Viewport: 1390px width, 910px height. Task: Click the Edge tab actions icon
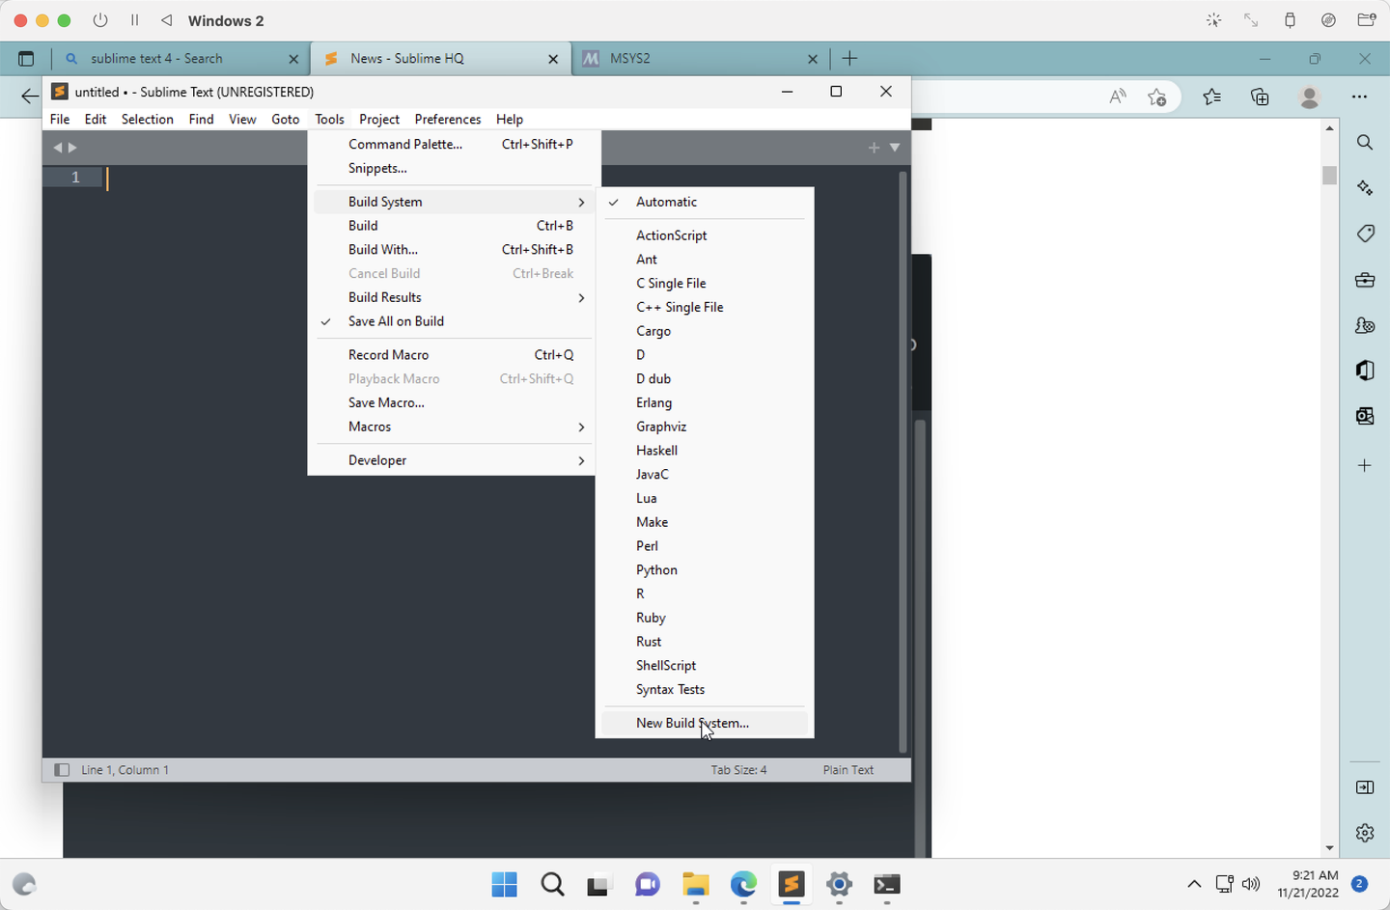(x=26, y=59)
